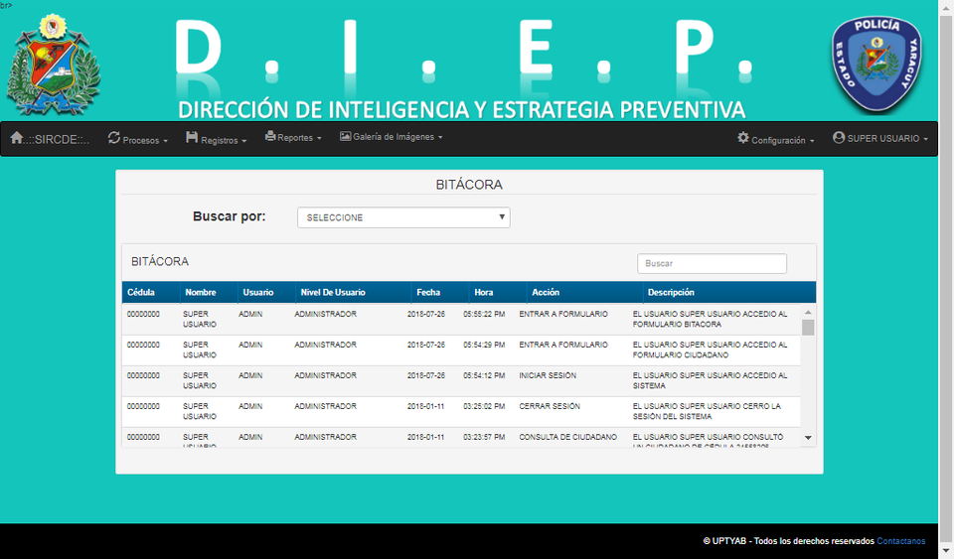The height and width of the screenshot is (559, 954).
Task: Open the Buscar por SELECCIONE dropdown
Action: [x=403, y=217]
